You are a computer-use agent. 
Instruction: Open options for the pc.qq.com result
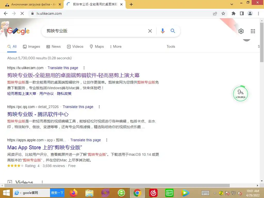pyautogui.click(x=99, y=107)
